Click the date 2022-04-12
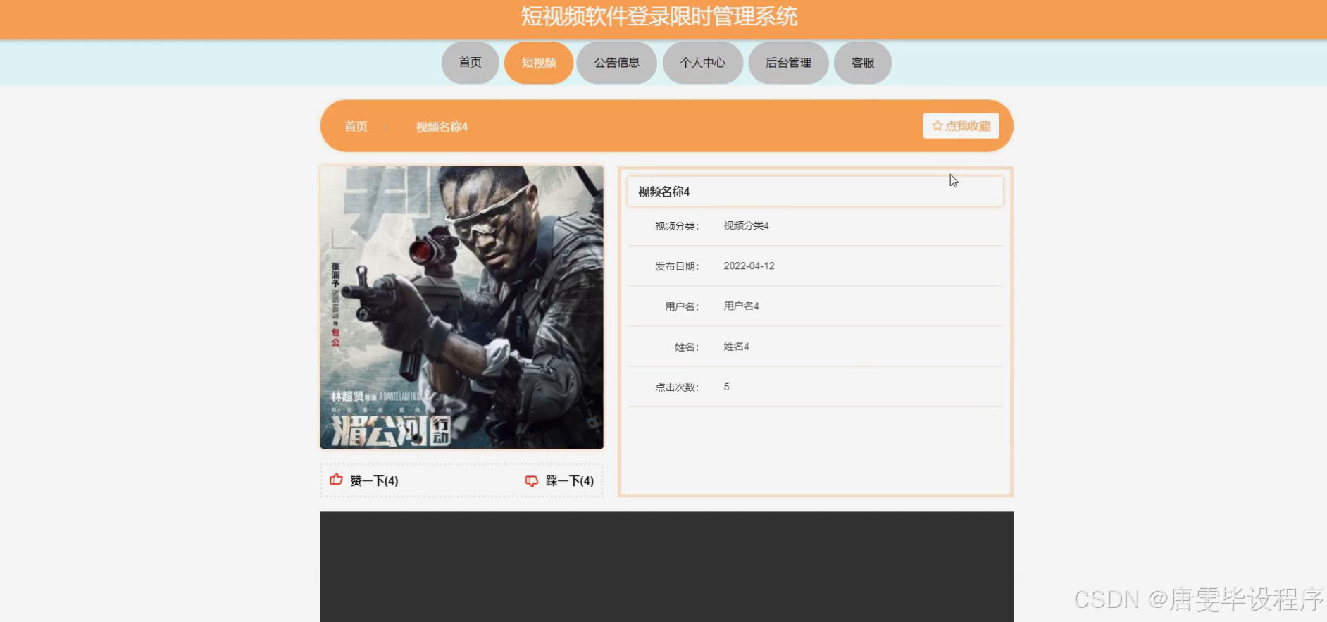Image resolution: width=1327 pixels, height=622 pixels. (749, 266)
